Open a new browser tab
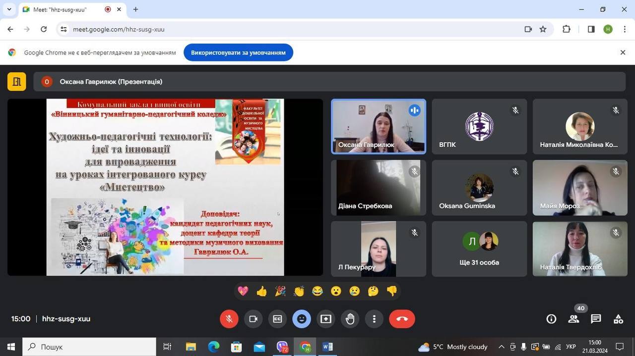 135,9
